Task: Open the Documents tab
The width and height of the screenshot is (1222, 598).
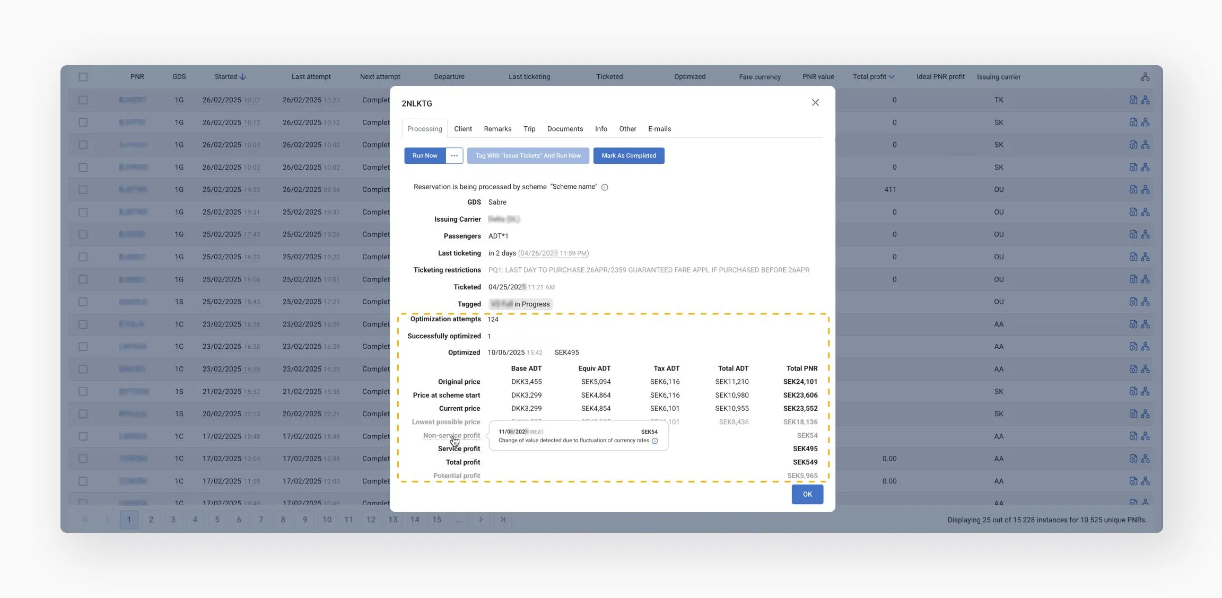Action: 565,129
